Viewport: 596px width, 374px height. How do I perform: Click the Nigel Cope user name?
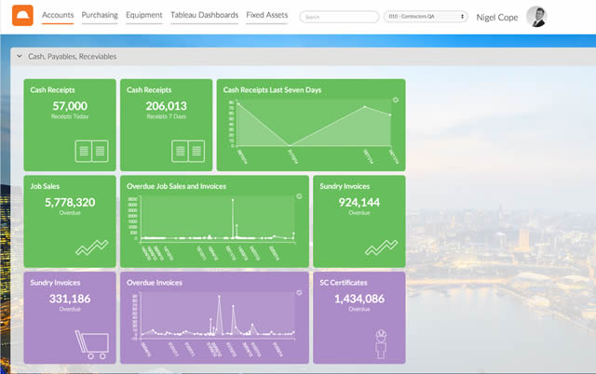(495, 17)
